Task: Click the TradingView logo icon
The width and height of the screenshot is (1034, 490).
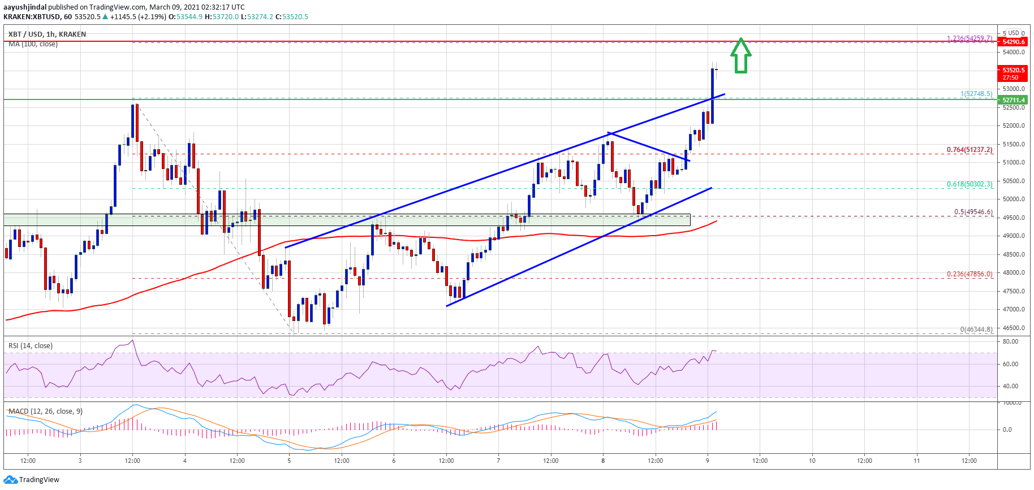Action: pyautogui.click(x=10, y=479)
